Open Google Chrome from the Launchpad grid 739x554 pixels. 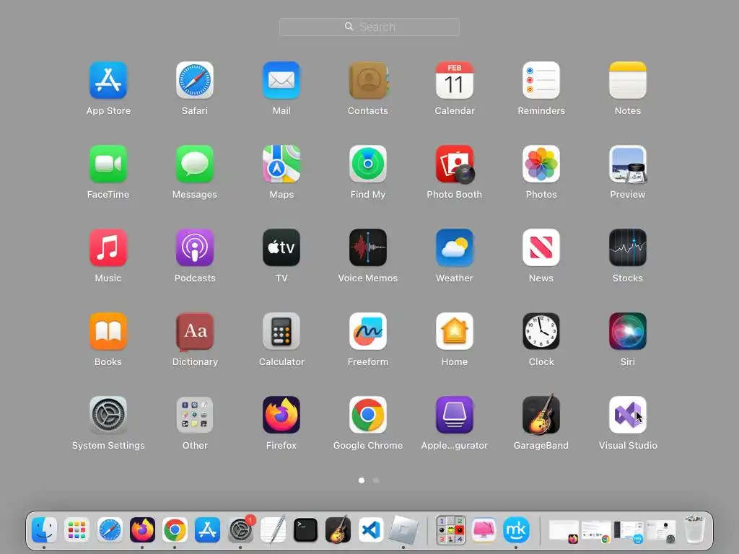[x=368, y=415]
